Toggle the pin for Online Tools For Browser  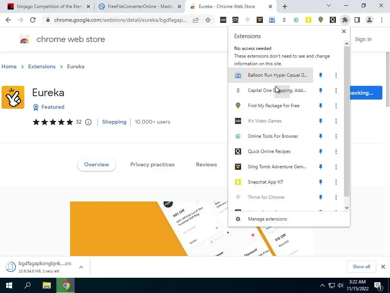pyautogui.click(x=321, y=136)
